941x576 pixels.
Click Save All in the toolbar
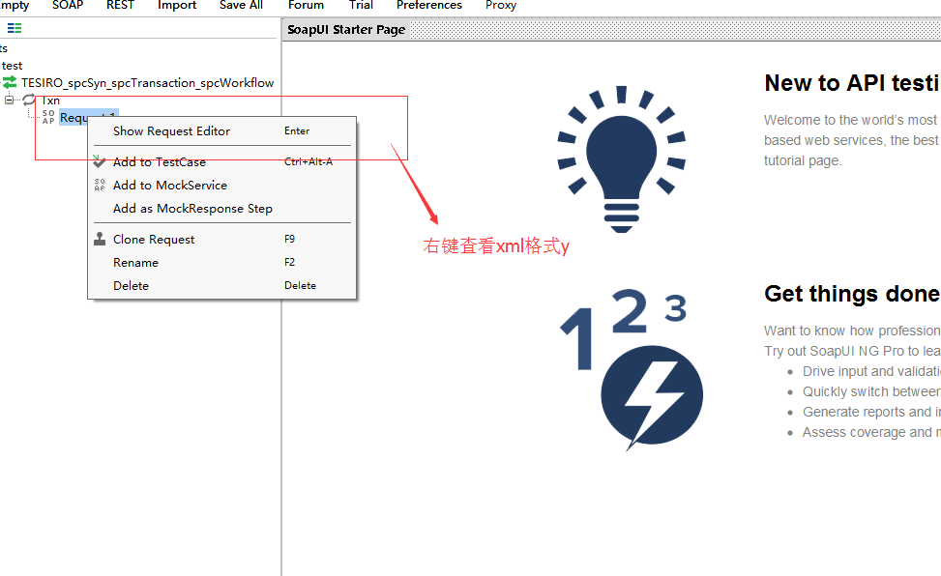(x=241, y=5)
